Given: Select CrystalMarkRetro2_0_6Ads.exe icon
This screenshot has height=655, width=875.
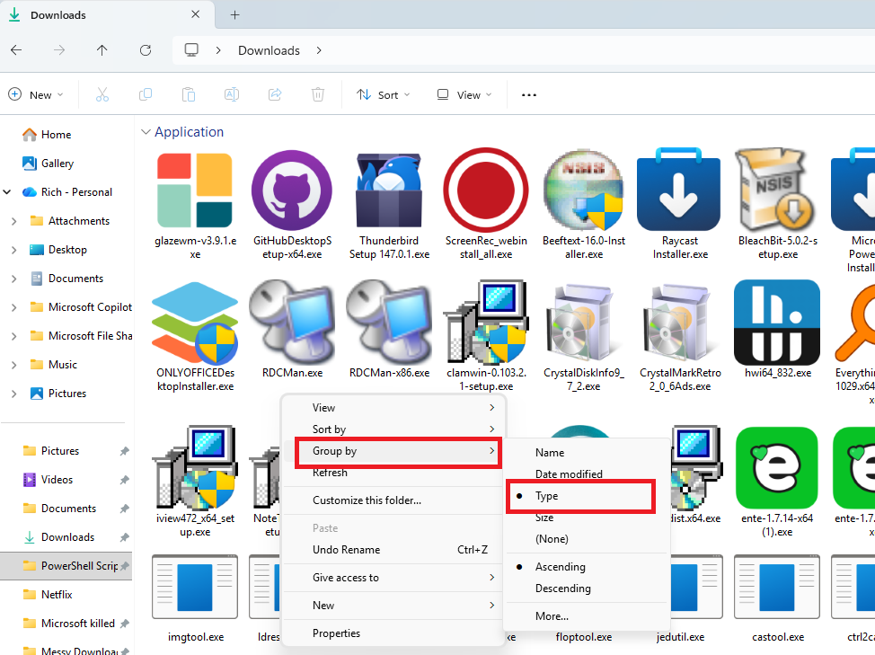Looking at the screenshot, I should click(x=680, y=323).
